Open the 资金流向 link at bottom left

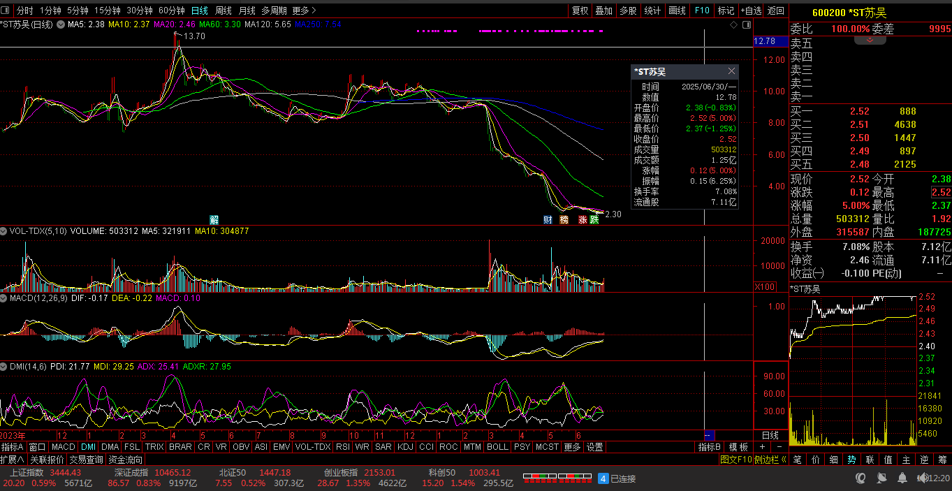click(125, 460)
